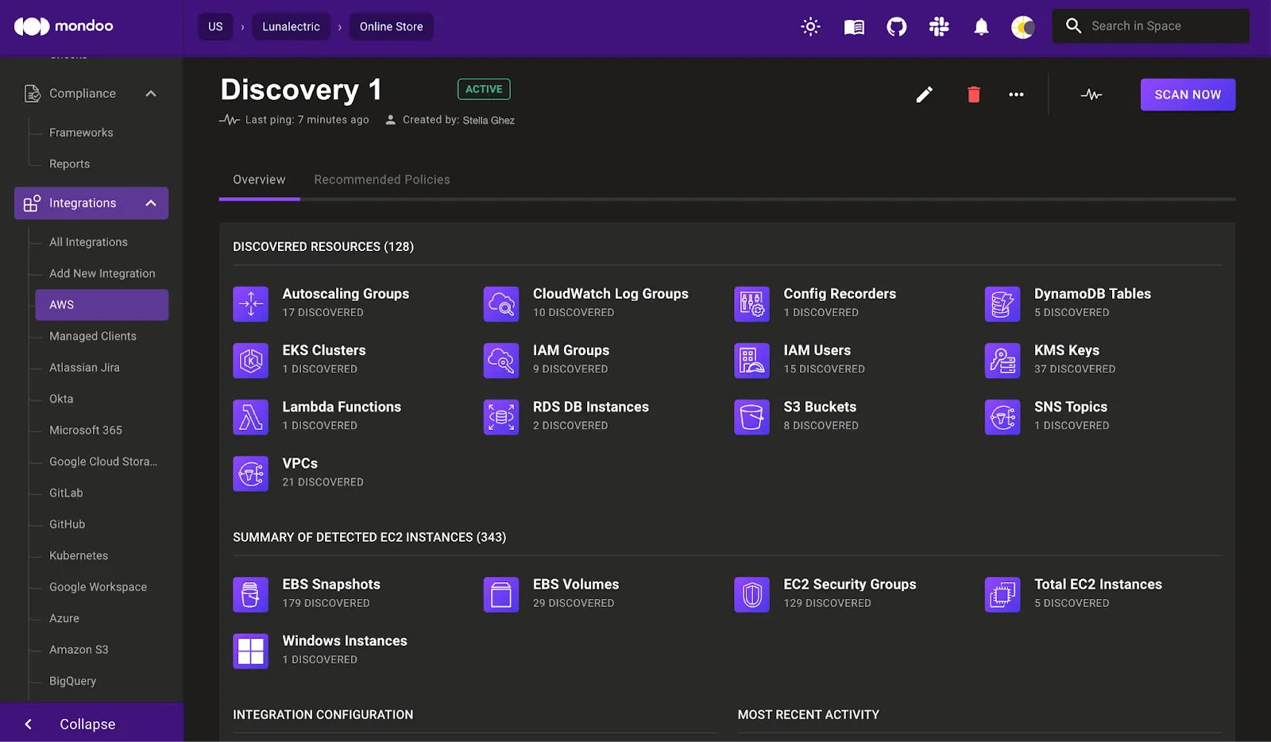
Task: Click the EC2 Security Groups icon
Action: [751, 594]
